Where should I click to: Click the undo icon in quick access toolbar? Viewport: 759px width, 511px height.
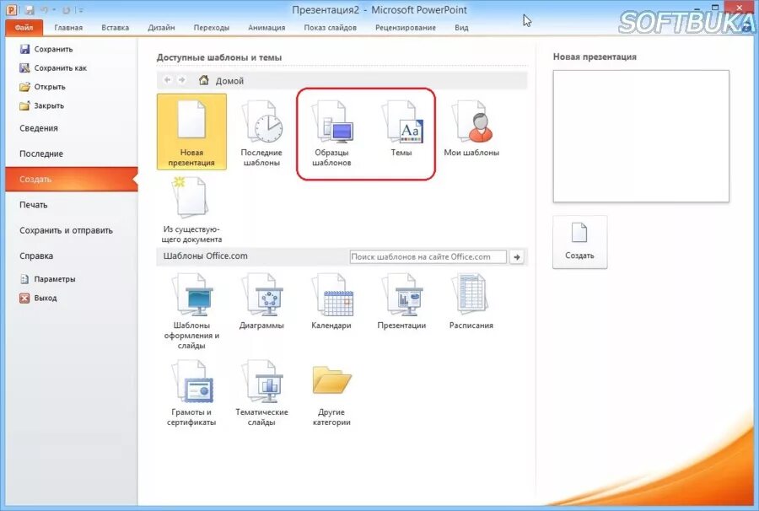tap(44, 9)
